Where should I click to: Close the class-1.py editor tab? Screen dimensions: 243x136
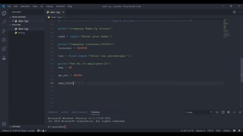[63, 12]
